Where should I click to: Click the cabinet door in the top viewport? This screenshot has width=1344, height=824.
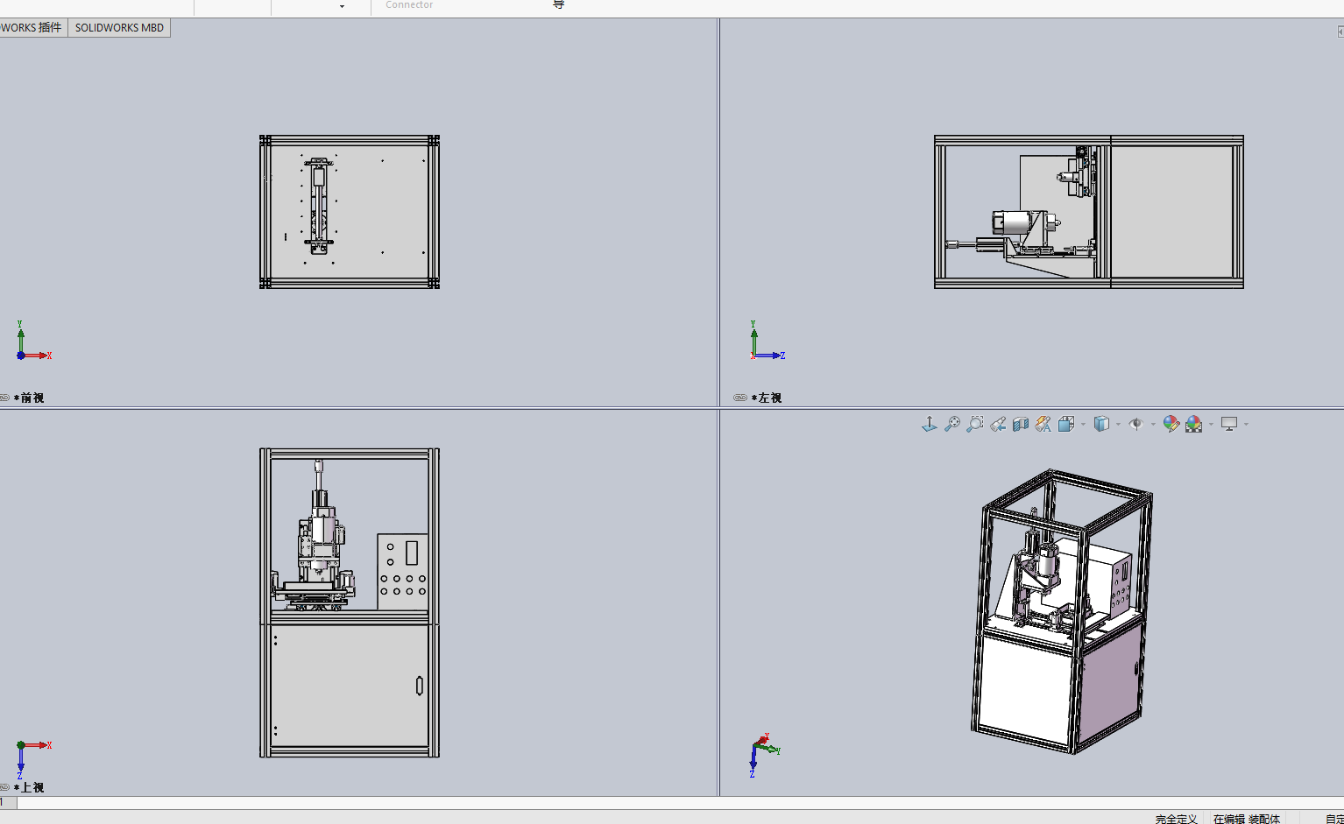click(x=350, y=686)
